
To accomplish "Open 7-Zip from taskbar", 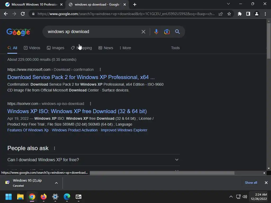I will pos(78,197).
